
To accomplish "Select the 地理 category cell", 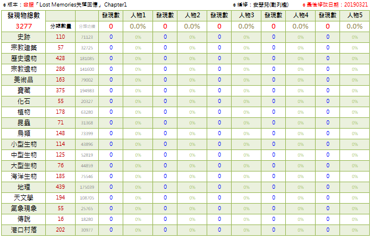I will pos(23,187).
